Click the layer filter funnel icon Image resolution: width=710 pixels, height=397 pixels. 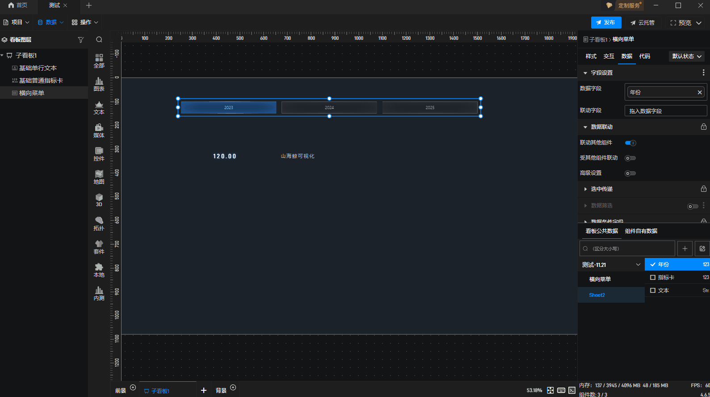pyautogui.click(x=81, y=40)
